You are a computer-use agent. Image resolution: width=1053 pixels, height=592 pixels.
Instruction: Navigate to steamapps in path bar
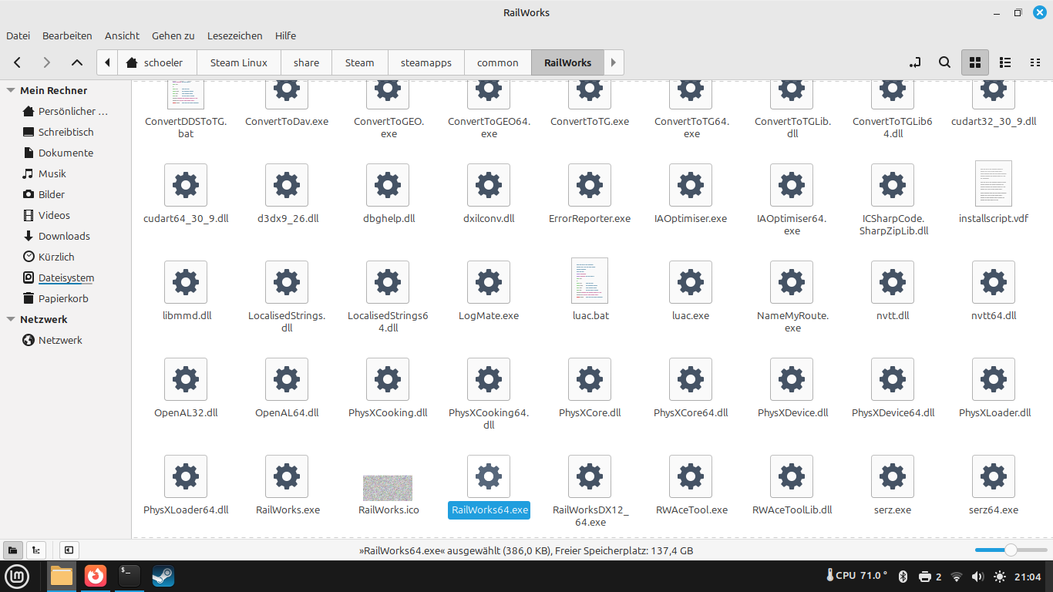pyautogui.click(x=426, y=62)
